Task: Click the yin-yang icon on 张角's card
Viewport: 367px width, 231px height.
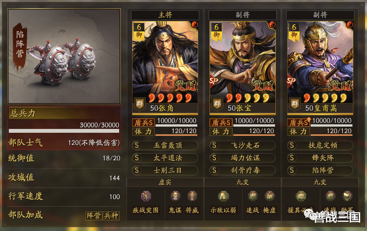Action: click(x=195, y=25)
